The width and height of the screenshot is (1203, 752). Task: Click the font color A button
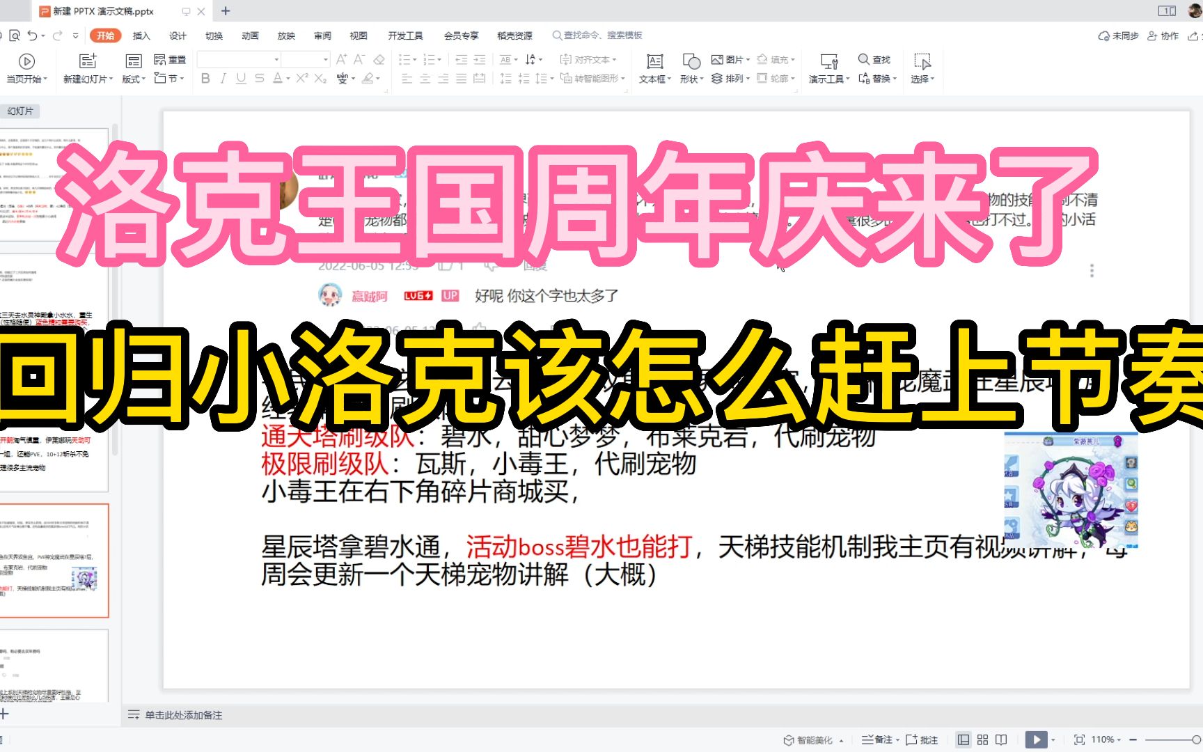277,79
